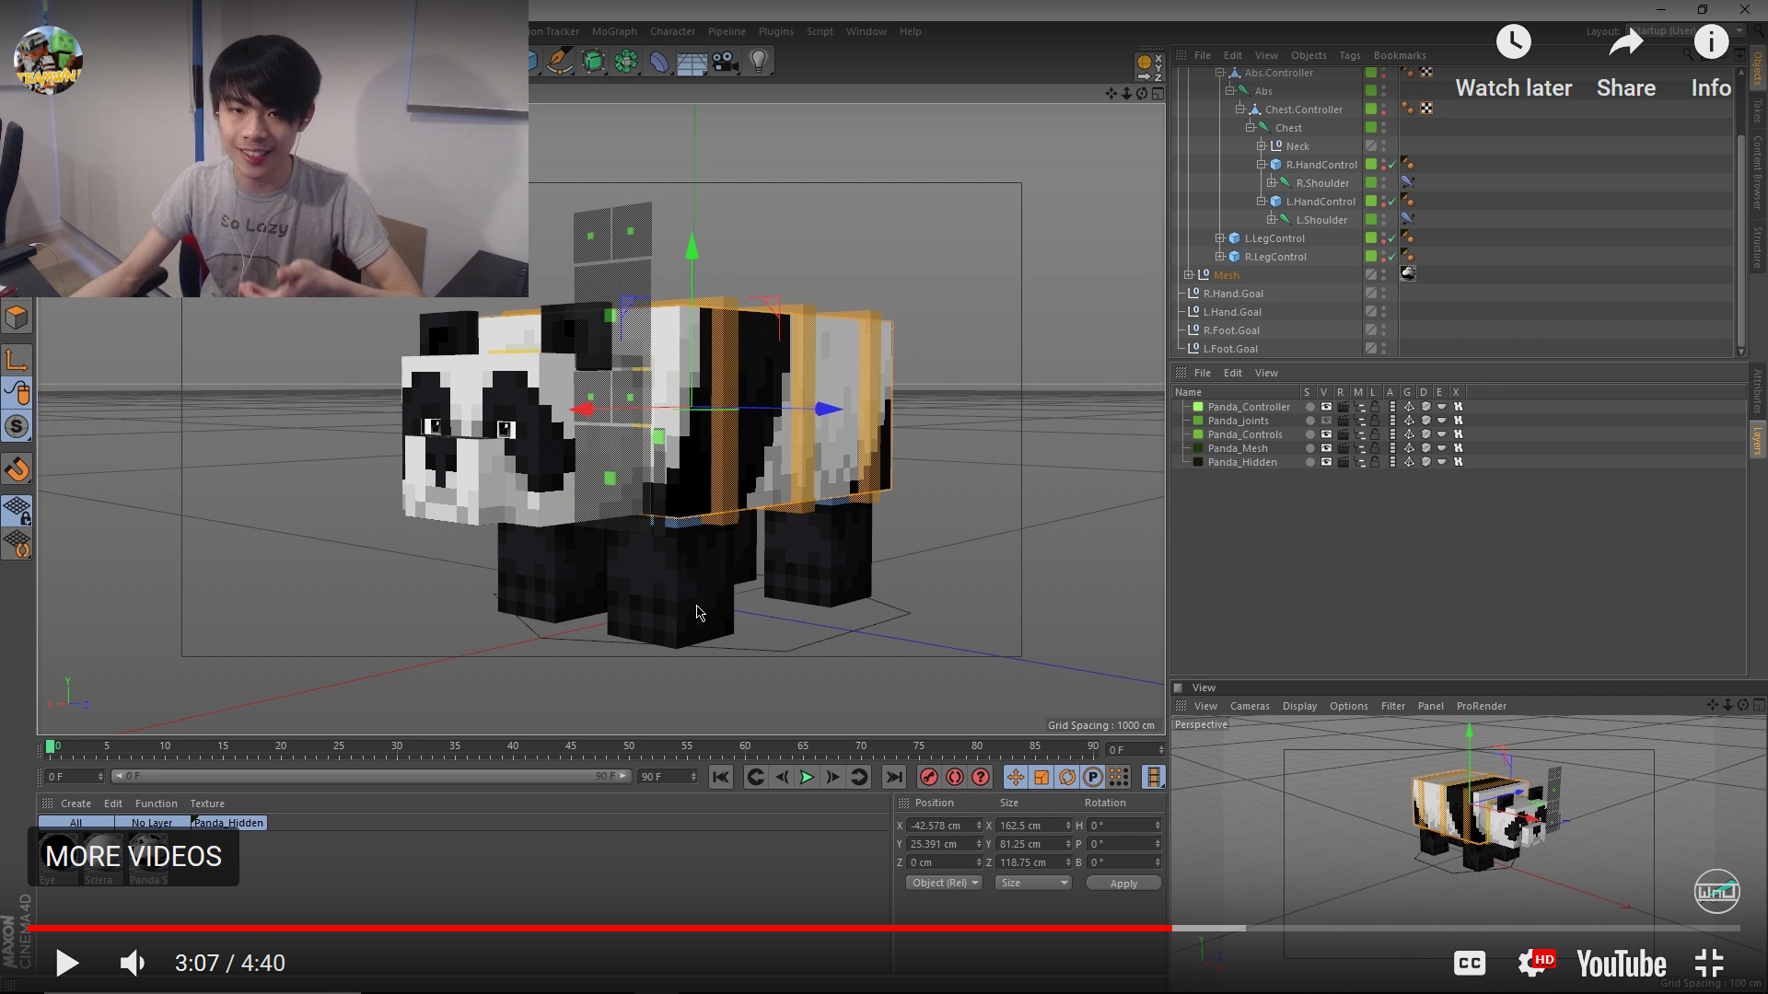Click the Apply button in coordinates panel
The image size is (1768, 994).
pos(1123,884)
